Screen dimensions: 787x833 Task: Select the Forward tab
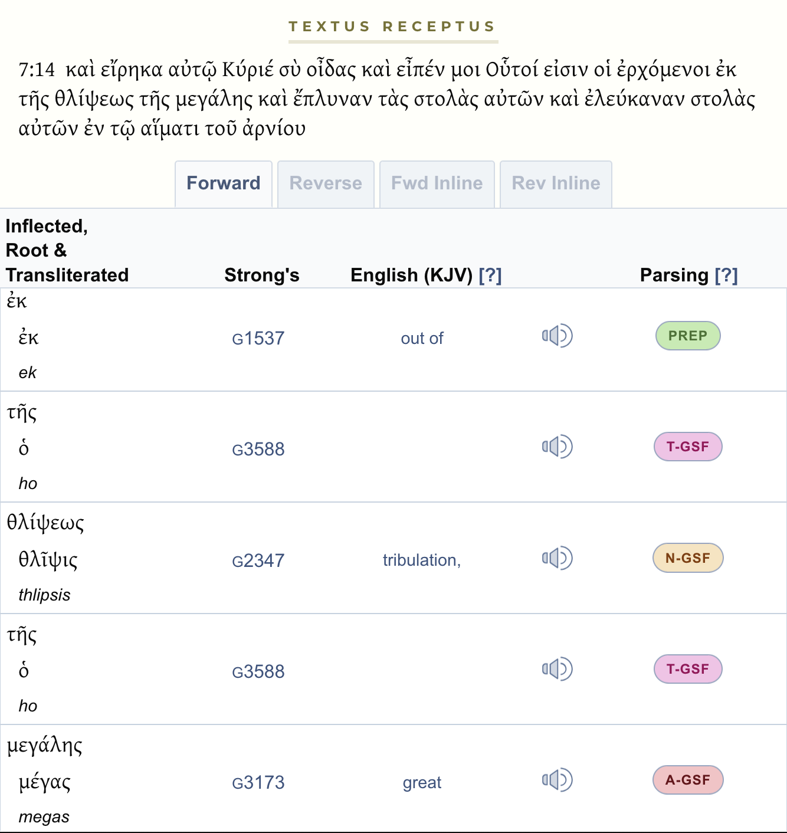click(x=224, y=183)
